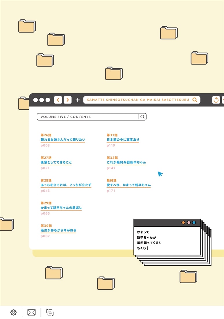
Task: Open a new tab with plus icon
Action: pyautogui.click(x=78, y=100)
